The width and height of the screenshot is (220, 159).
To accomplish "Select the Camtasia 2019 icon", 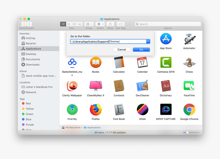I will 166,62.
